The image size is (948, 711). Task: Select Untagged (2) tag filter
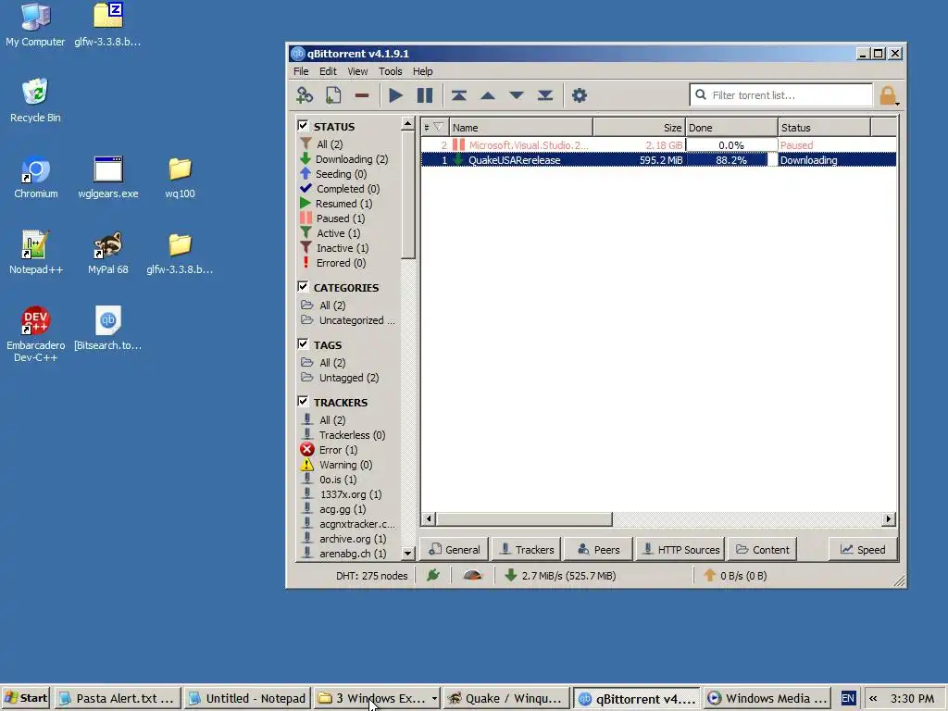[341, 378]
